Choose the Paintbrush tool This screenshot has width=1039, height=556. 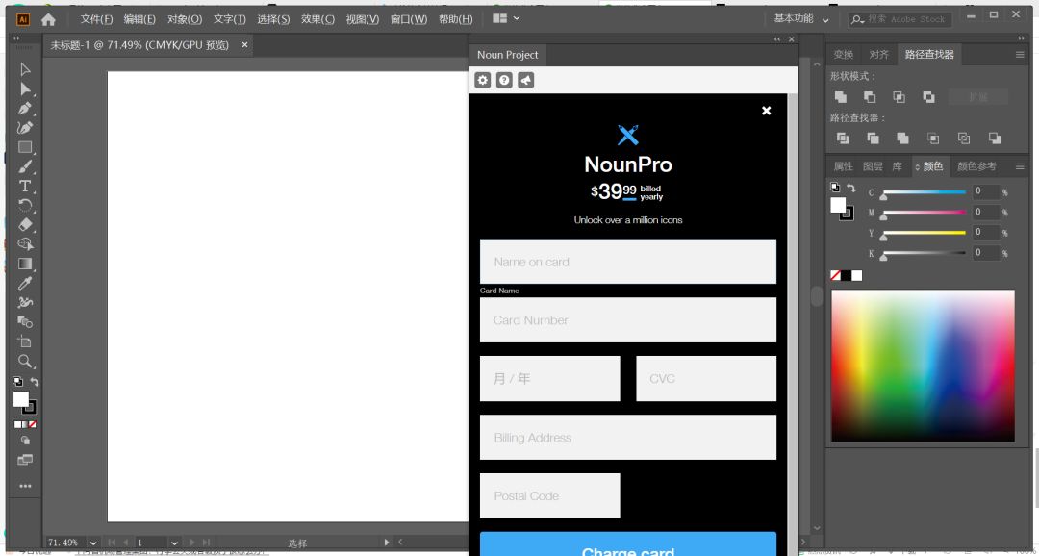tap(25, 166)
